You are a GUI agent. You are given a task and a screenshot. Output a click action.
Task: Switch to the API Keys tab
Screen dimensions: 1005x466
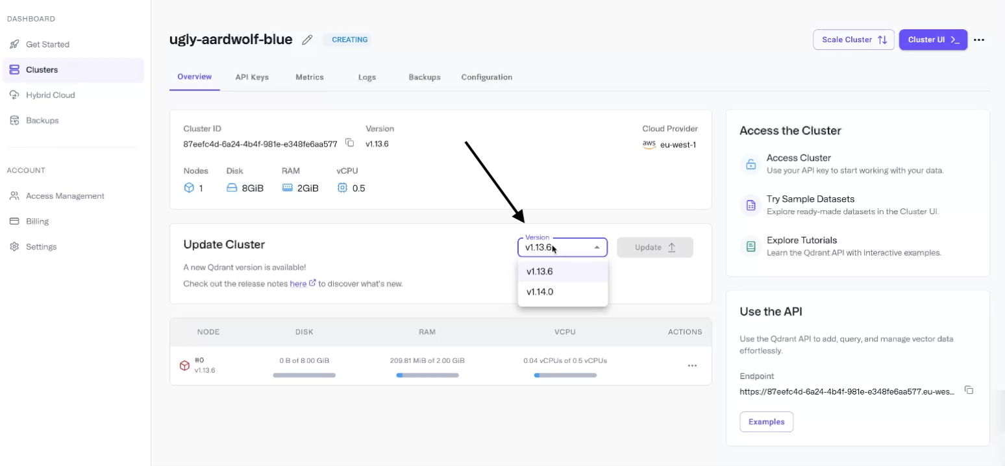click(x=252, y=77)
